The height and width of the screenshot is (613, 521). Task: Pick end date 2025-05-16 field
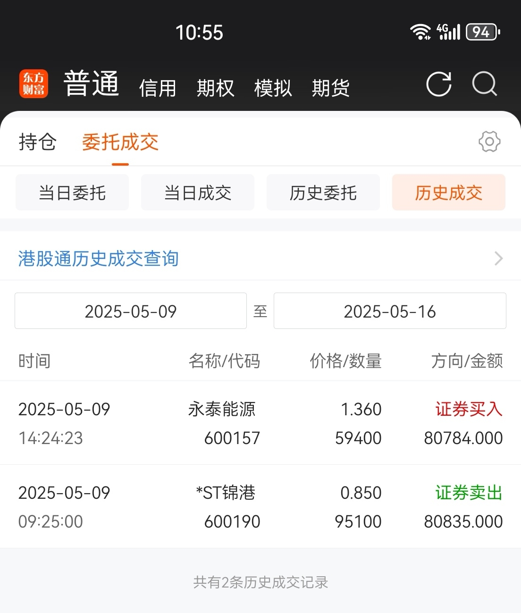point(390,311)
